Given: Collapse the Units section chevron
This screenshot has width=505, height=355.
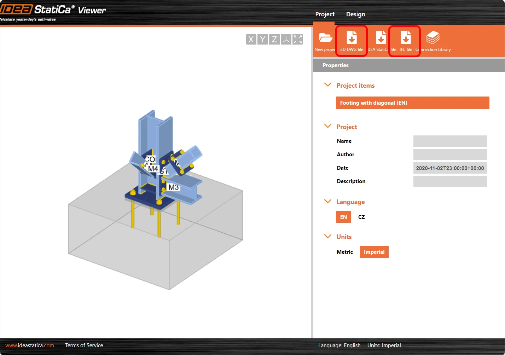Looking at the screenshot, I should click(x=328, y=236).
